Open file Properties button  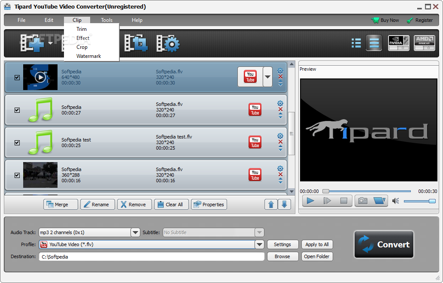209,204
